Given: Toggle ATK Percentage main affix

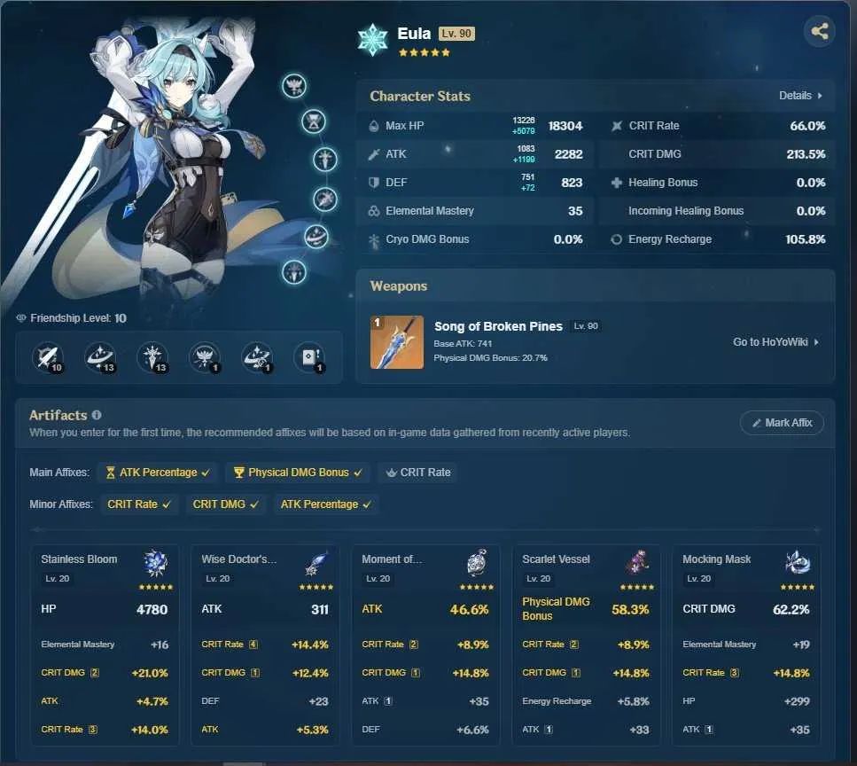Looking at the screenshot, I should (158, 473).
